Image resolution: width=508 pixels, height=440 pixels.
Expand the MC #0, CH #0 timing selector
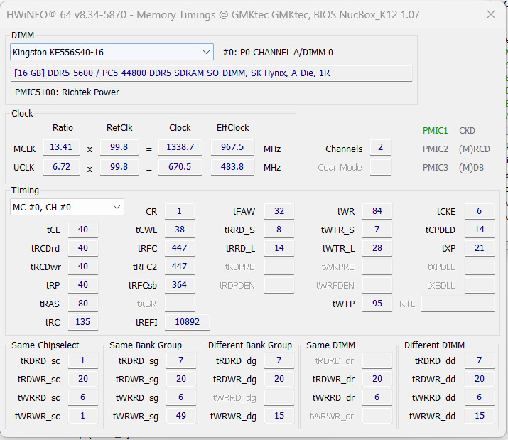[x=67, y=207]
